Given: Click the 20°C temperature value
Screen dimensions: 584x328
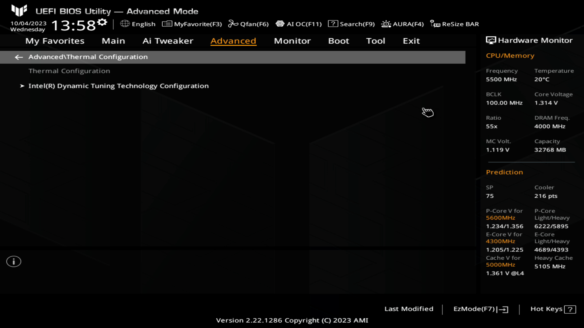Looking at the screenshot, I should coord(542,79).
